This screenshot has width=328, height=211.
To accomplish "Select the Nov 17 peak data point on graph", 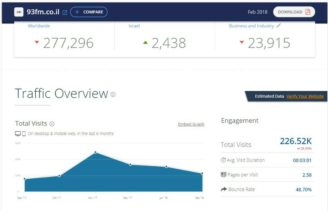I will coord(95,152).
